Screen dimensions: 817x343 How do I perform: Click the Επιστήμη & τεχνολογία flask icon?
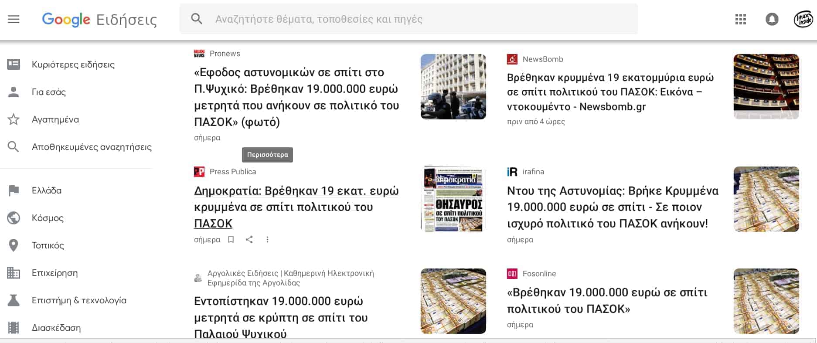pos(14,300)
